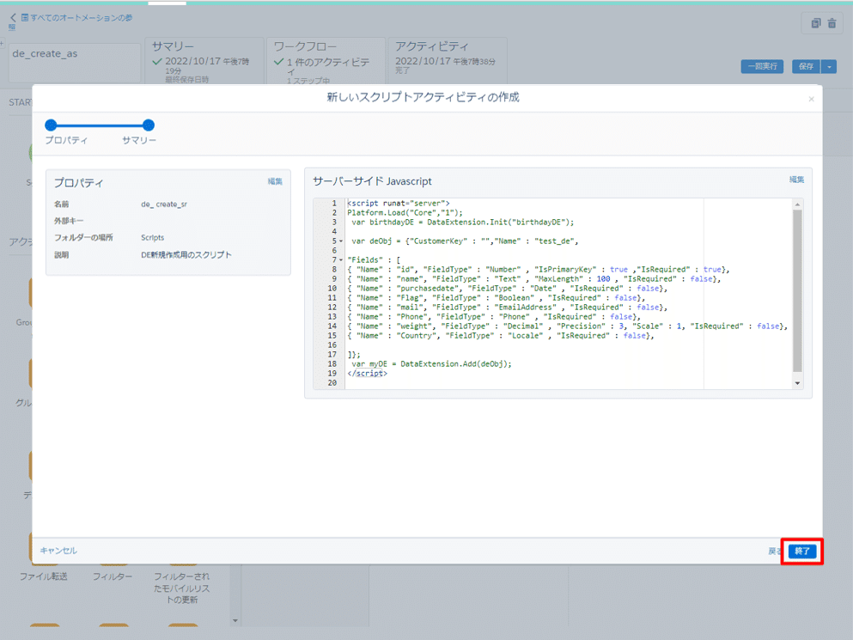
Task: Click line 2 Platform.Load code
Action: tap(405, 213)
